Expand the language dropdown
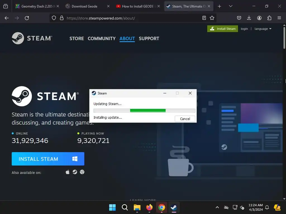Image resolution: width=286 pixels, height=214 pixels. pos(263,29)
